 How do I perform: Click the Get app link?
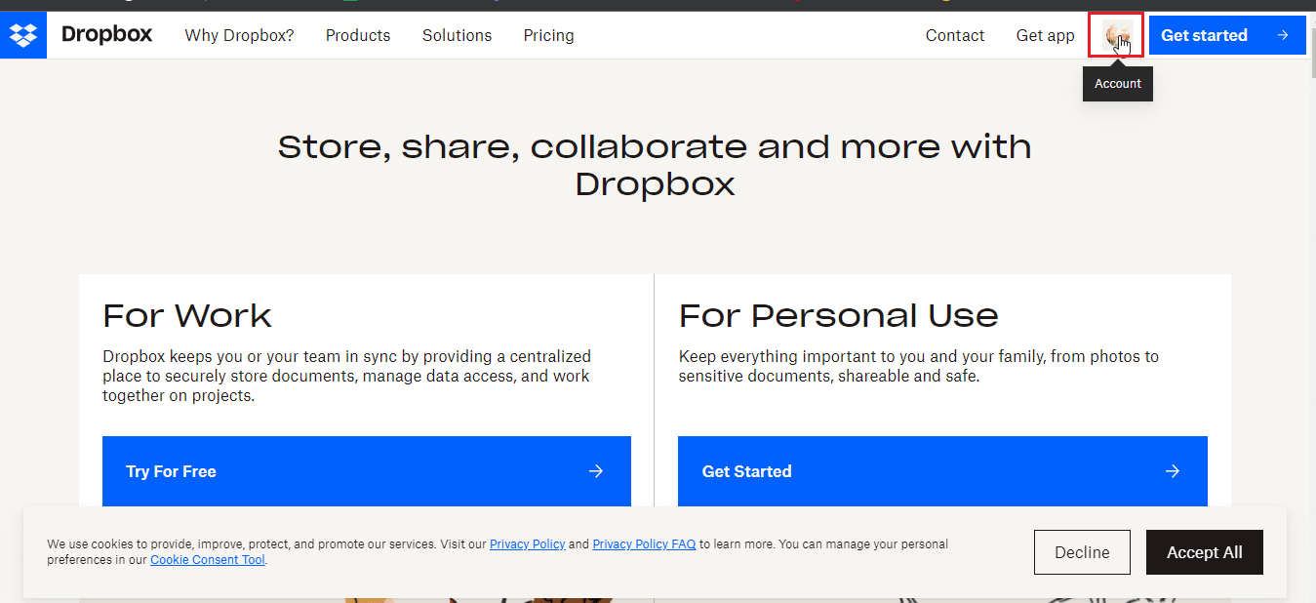pyautogui.click(x=1045, y=35)
